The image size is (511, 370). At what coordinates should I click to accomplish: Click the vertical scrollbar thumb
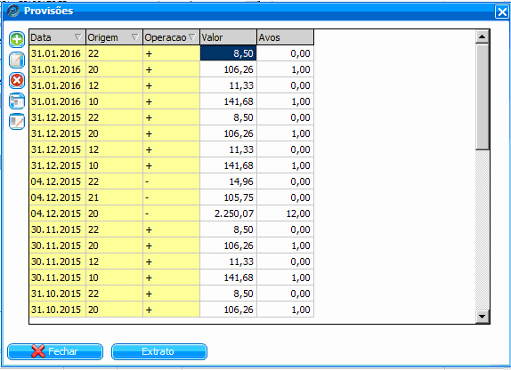[482, 97]
